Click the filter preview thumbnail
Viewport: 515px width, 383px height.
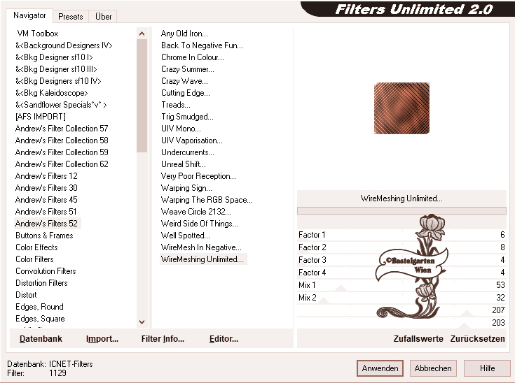point(401,108)
